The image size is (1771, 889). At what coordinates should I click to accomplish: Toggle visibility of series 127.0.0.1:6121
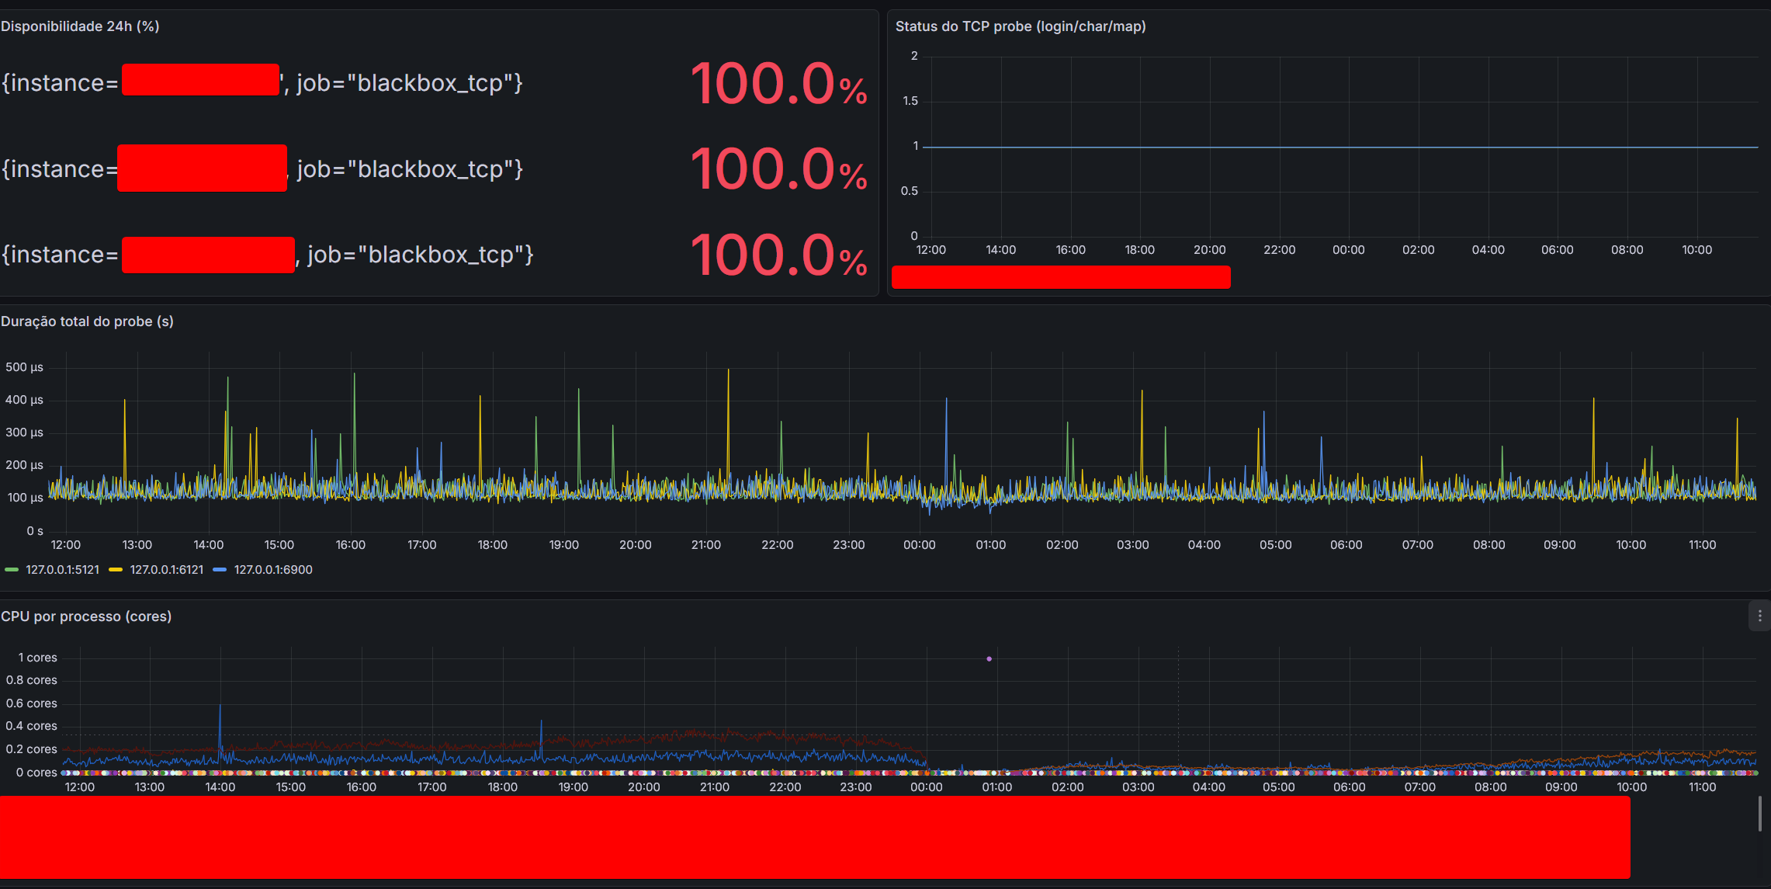[166, 570]
